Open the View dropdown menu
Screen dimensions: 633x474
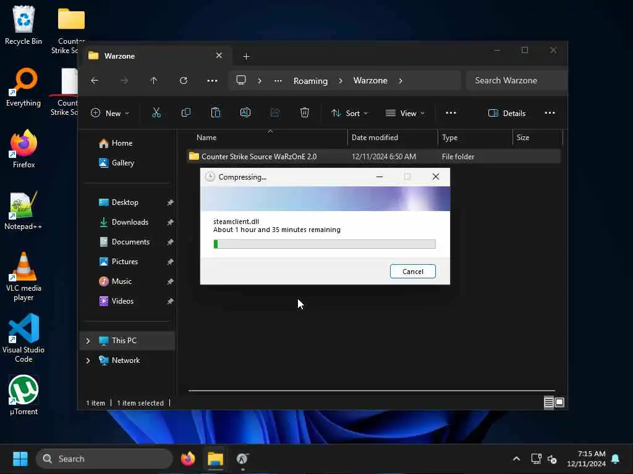(x=406, y=114)
